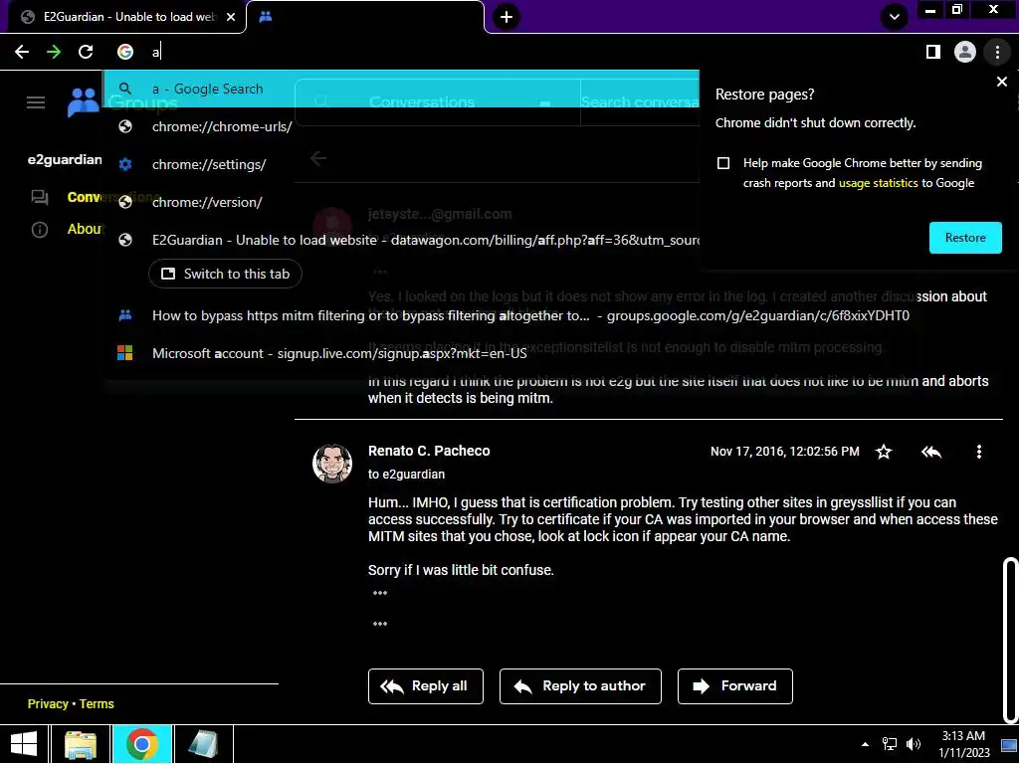Screen dimensions: 1019x764
Task: Choose the chrome://settings/ suggestion
Action: [x=402, y=164]
